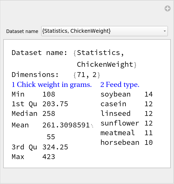
Task: Select the horsebean feed type entry
Action: 120,142
